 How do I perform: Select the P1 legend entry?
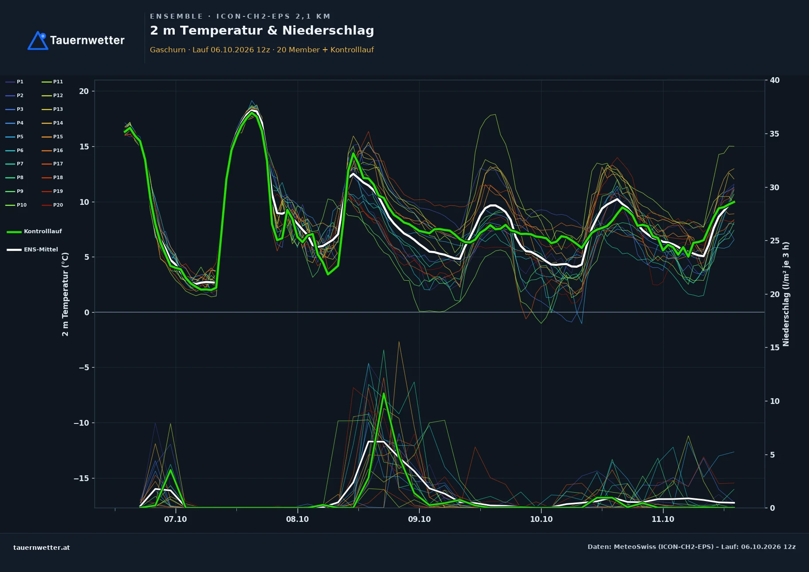pos(15,82)
